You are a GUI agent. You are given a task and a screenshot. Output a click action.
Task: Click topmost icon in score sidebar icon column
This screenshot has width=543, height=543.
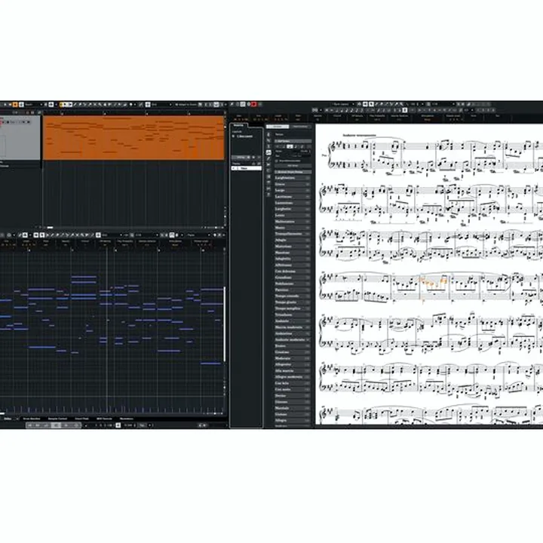point(268,134)
